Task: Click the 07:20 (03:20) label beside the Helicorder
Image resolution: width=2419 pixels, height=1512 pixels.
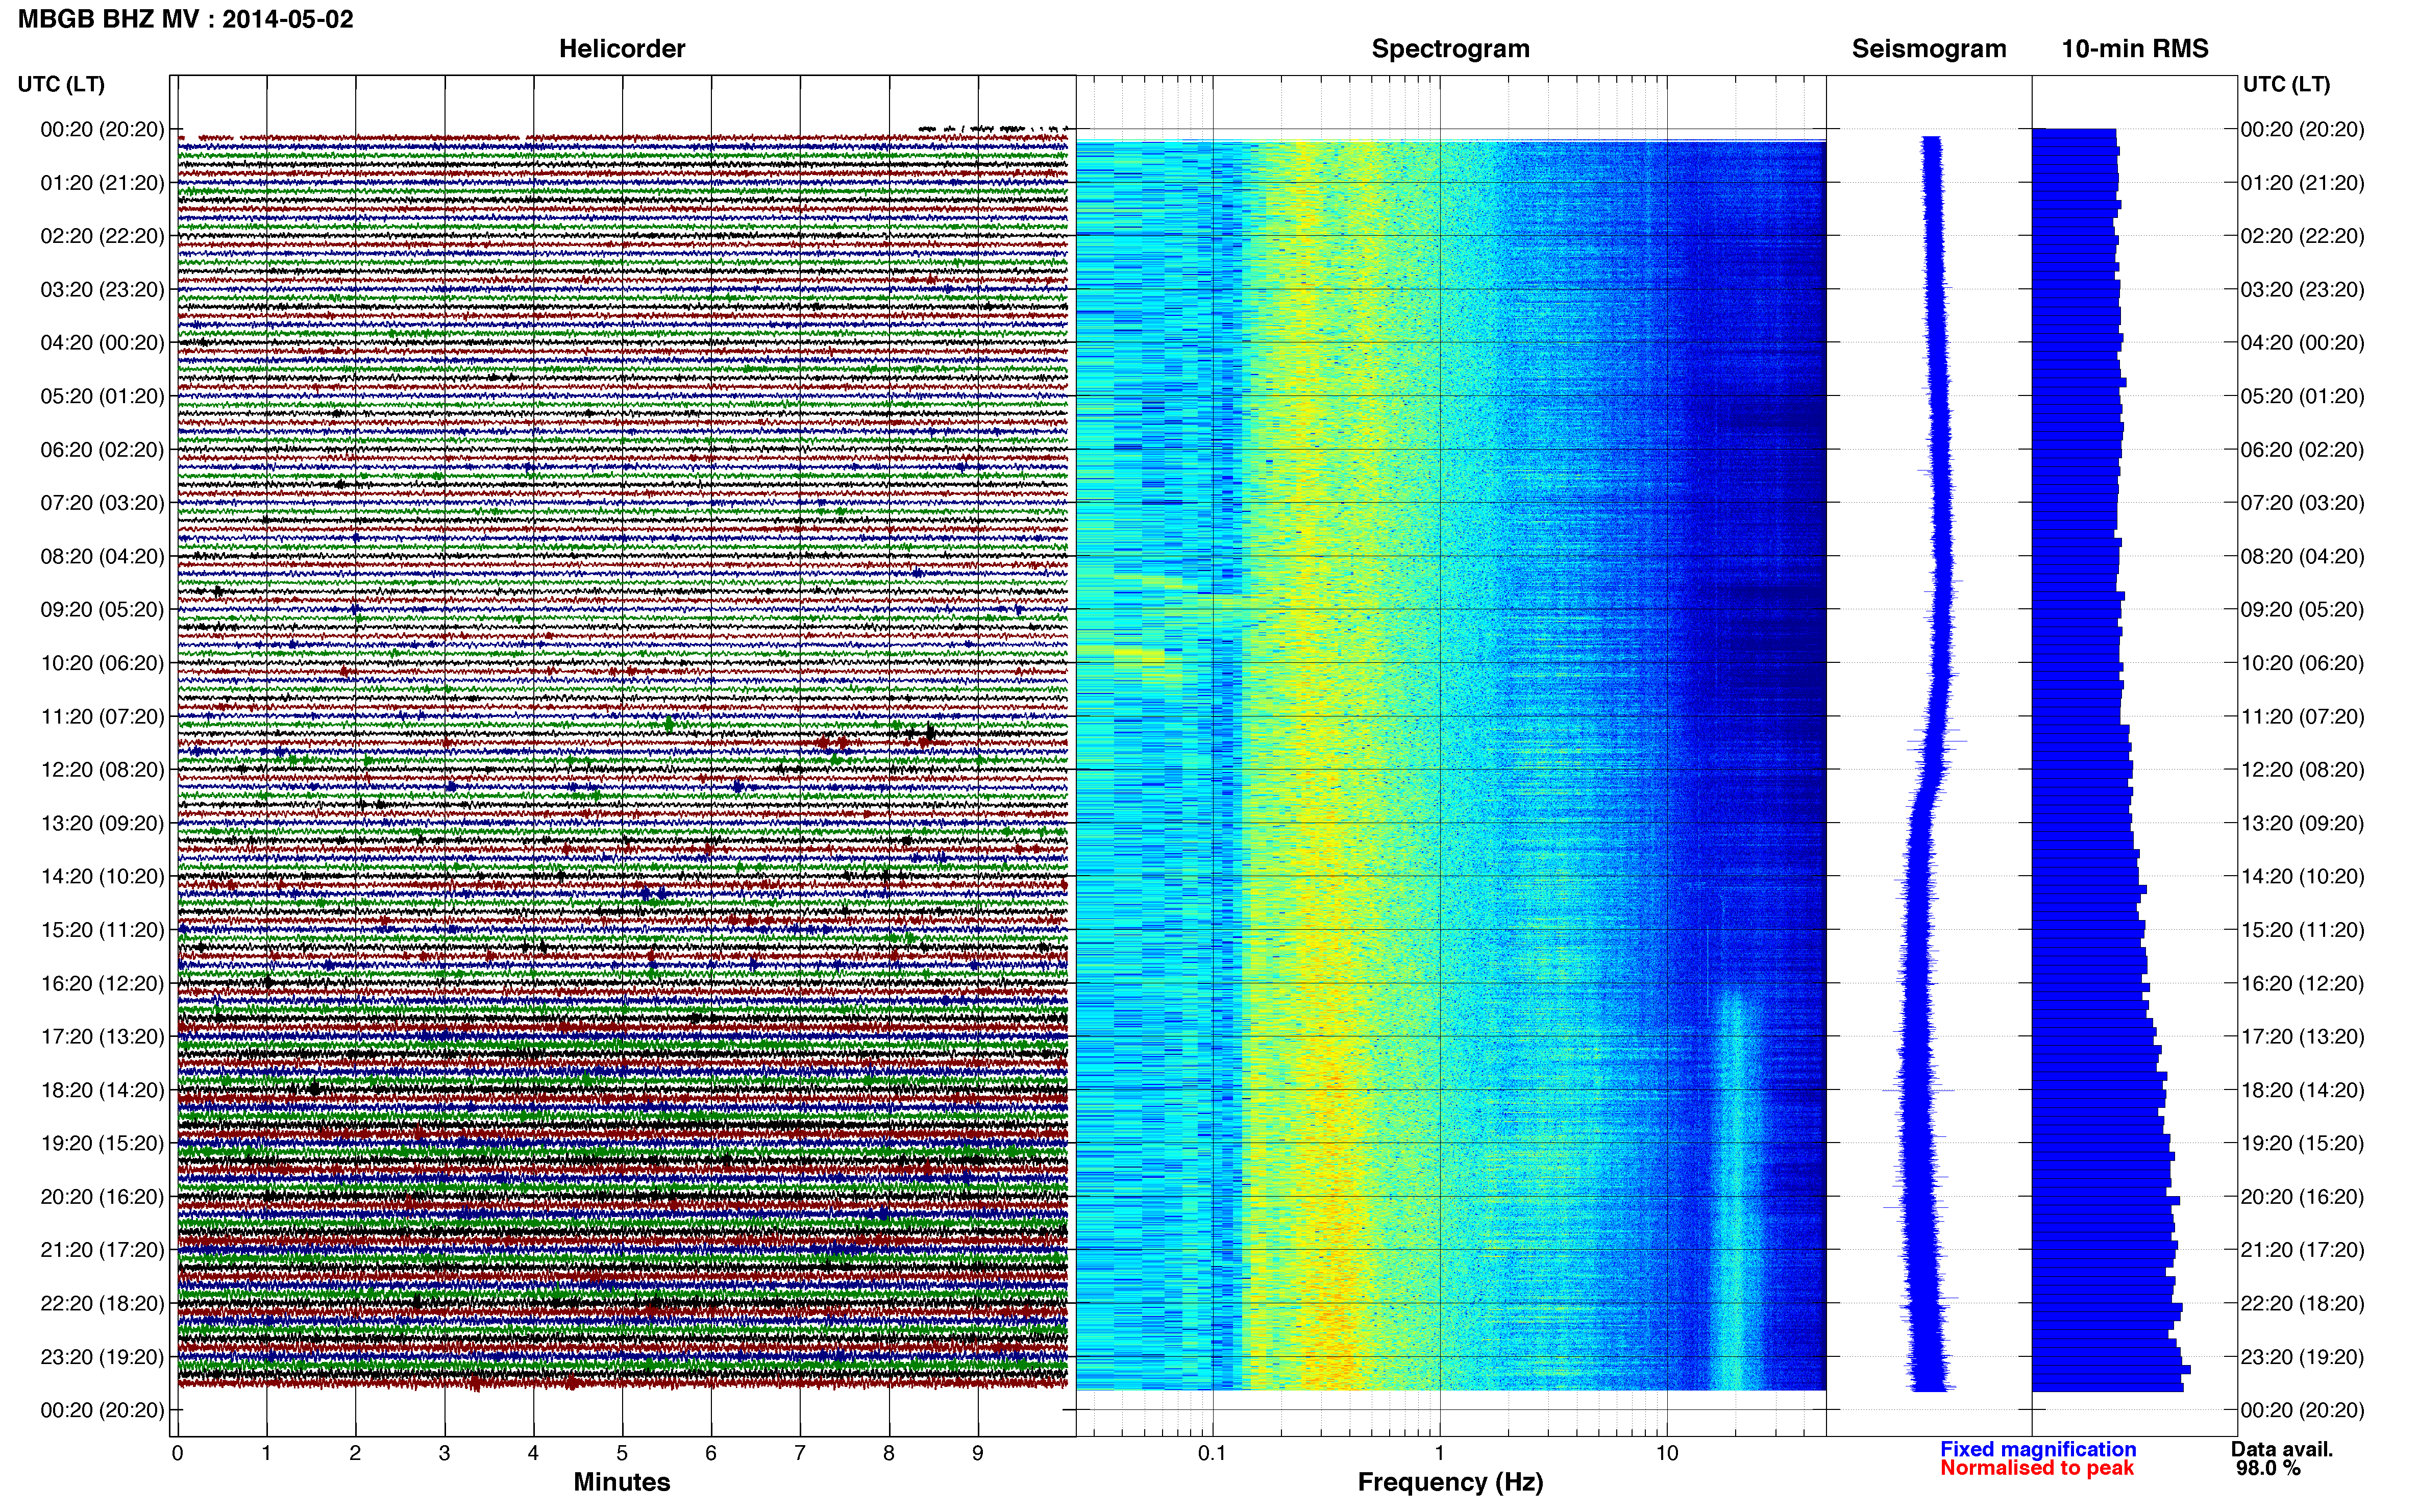Action: (x=102, y=503)
